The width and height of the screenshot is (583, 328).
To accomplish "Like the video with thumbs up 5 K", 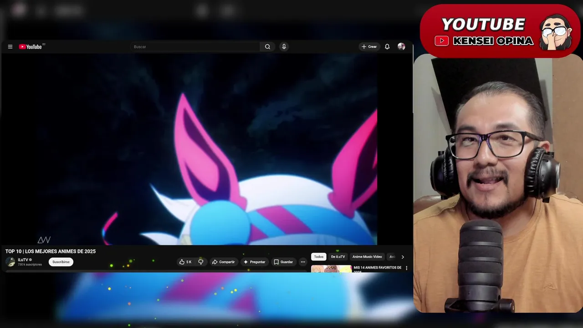I will click(185, 262).
